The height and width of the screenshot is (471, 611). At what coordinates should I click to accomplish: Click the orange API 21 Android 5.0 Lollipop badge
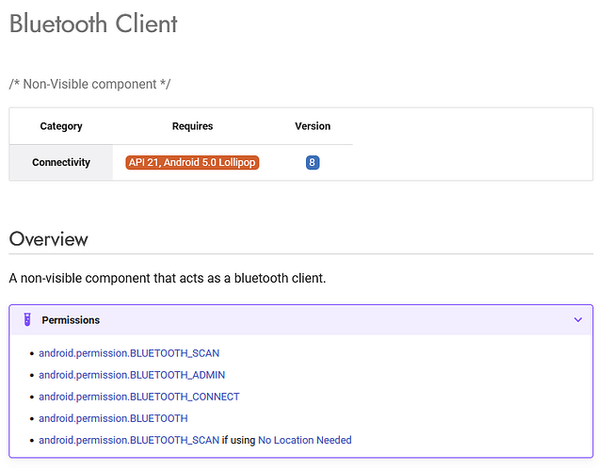[192, 162]
